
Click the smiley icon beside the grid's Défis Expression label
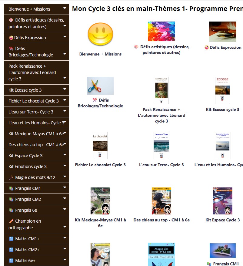[x=207, y=48]
